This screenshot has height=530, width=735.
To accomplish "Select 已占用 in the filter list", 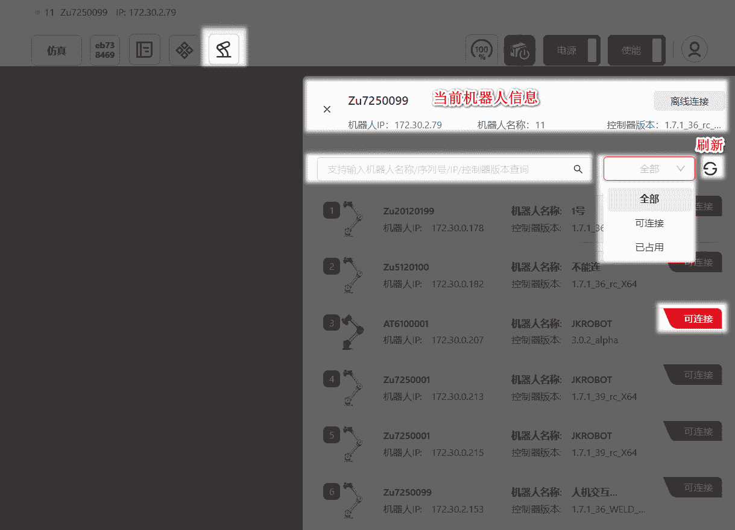I will click(x=649, y=248).
